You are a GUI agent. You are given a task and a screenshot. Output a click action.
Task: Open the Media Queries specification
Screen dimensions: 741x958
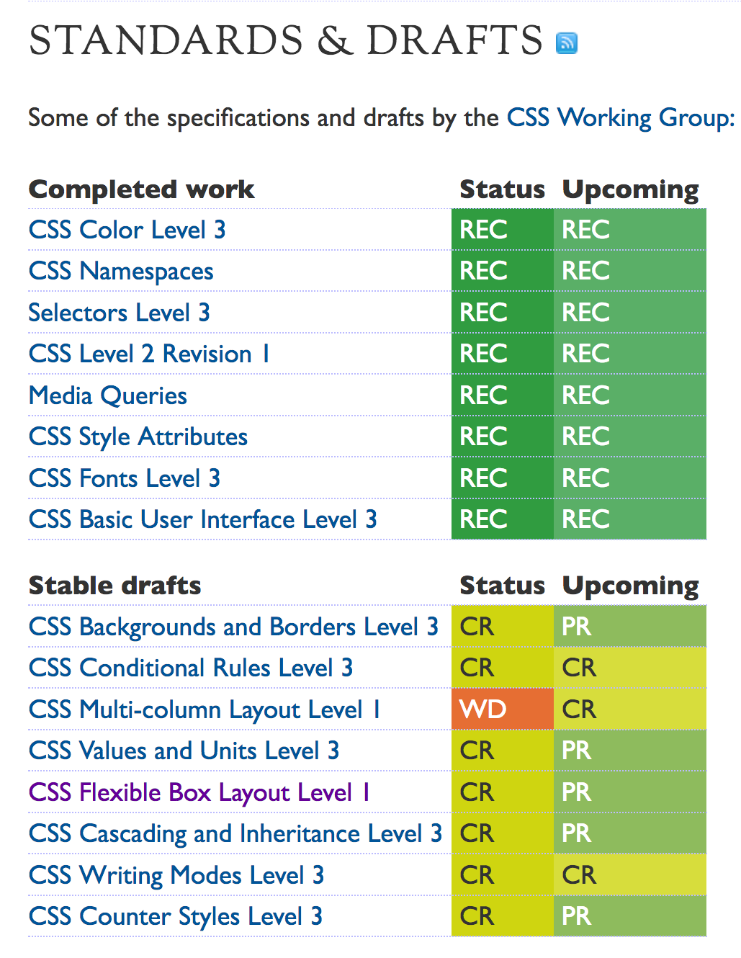click(x=108, y=395)
